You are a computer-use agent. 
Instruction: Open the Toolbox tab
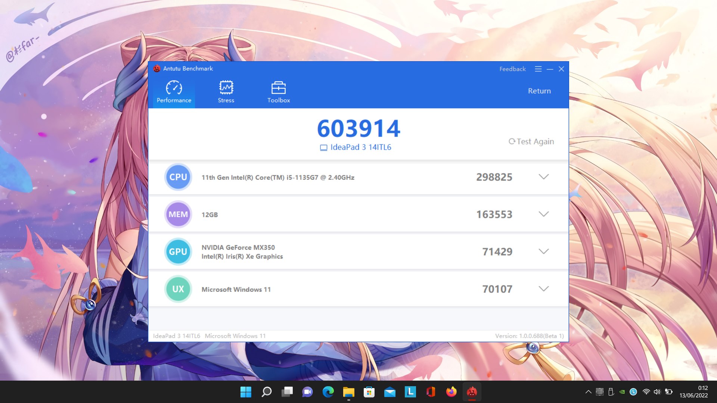(279, 91)
